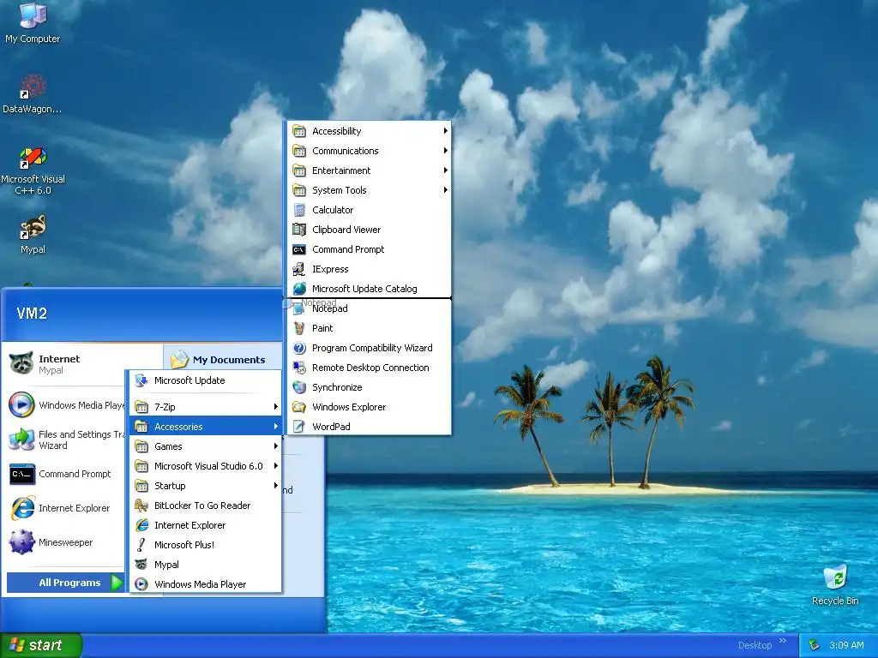
Task: Choose Internet Explorer in All Programs list
Action: 206,525
